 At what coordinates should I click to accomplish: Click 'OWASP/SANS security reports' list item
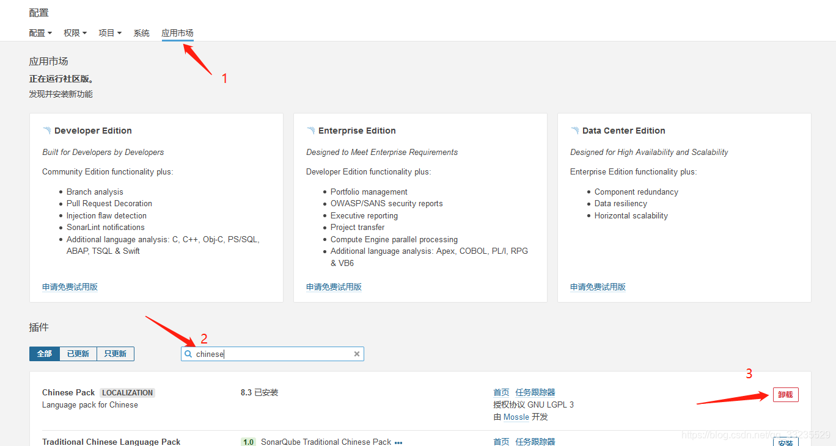tap(387, 203)
